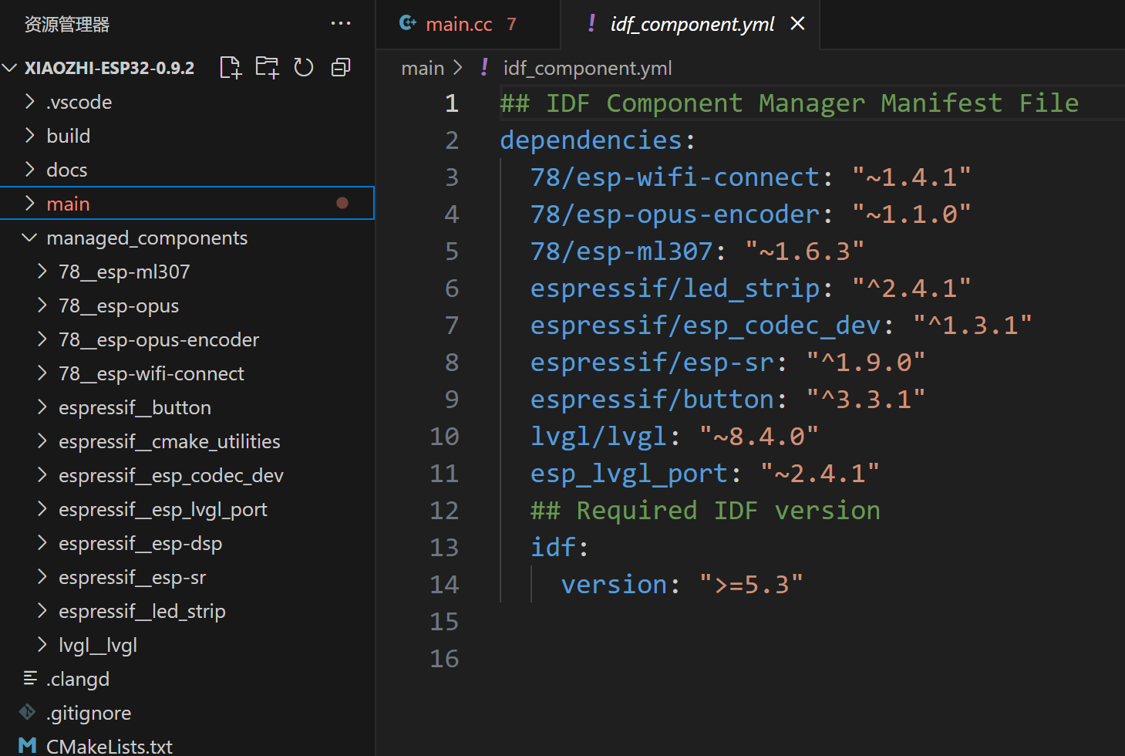Image resolution: width=1125 pixels, height=756 pixels.
Task: Close the idf_component.yml tab
Action: coord(797,24)
